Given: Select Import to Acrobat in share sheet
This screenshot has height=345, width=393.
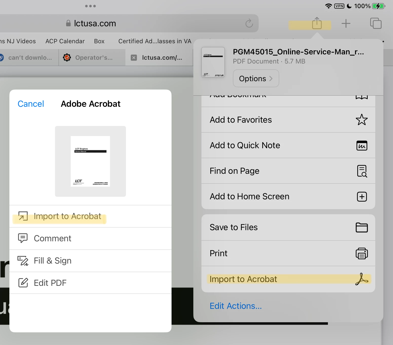Looking at the screenshot, I should 288,279.
